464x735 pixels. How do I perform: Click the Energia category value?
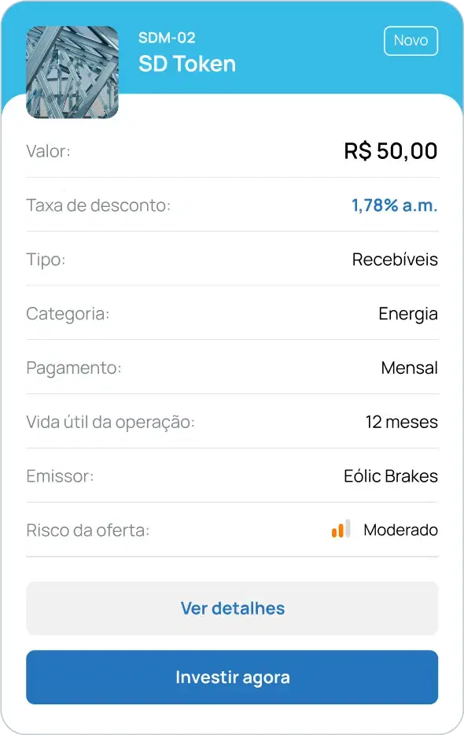408,314
